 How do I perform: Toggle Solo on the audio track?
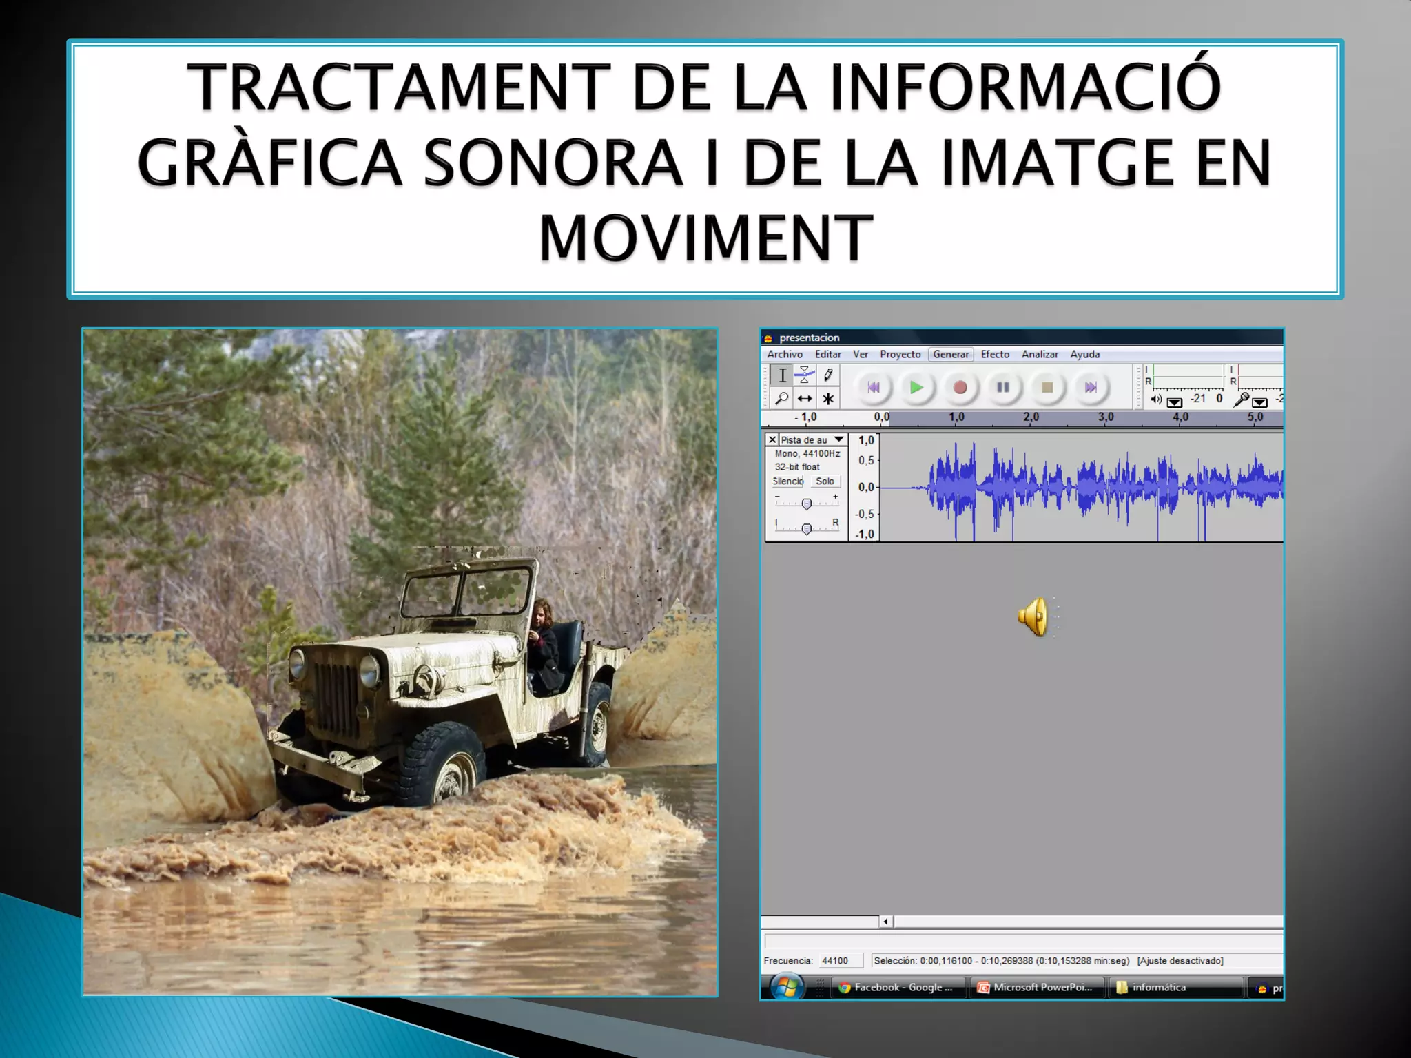click(825, 481)
